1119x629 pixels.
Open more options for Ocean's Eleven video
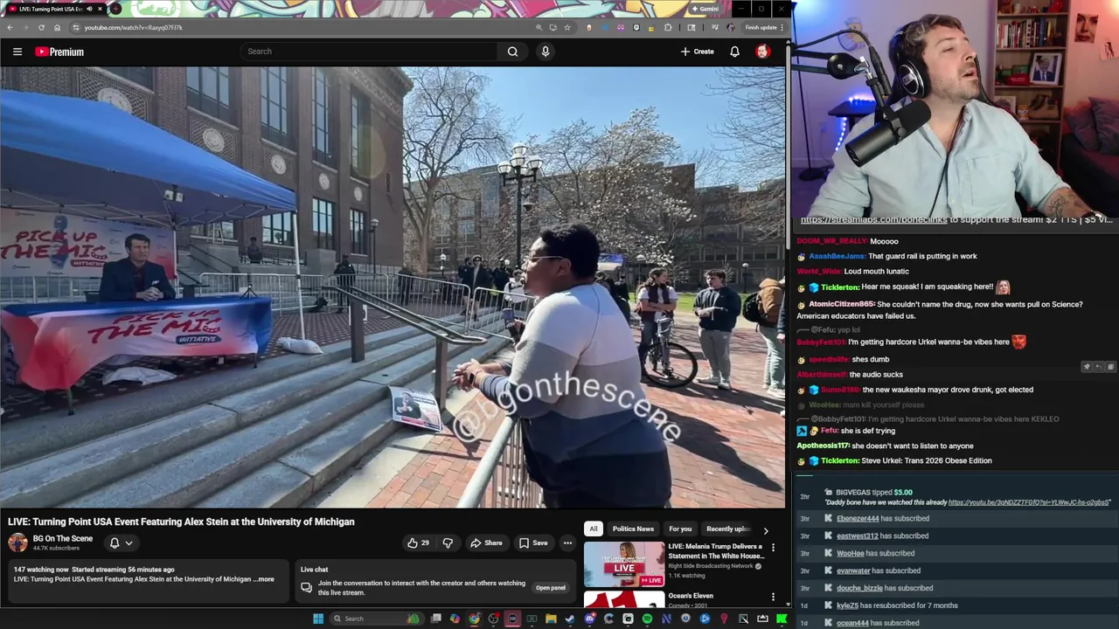(x=773, y=597)
